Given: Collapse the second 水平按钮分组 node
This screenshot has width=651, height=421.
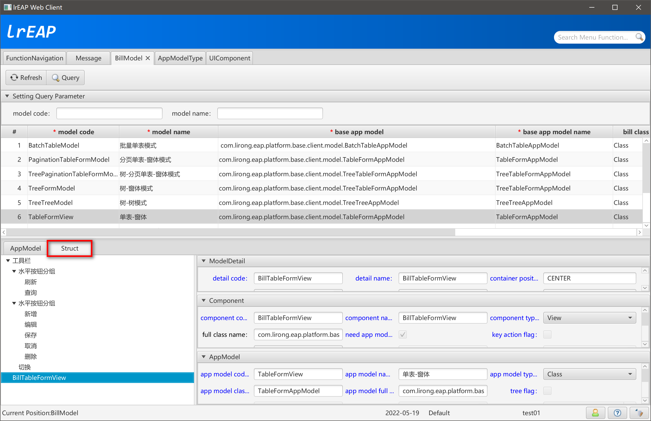Looking at the screenshot, I should click(x=14, y=303).
